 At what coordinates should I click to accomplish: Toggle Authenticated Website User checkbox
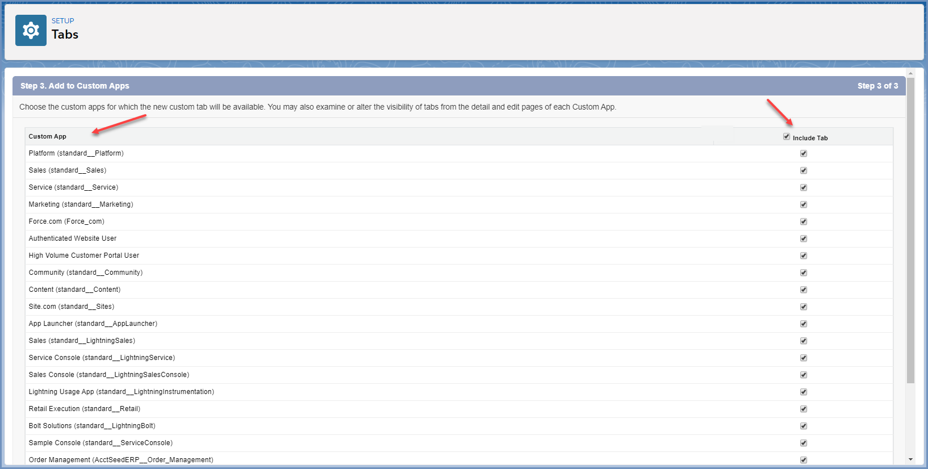click(804, 238)
